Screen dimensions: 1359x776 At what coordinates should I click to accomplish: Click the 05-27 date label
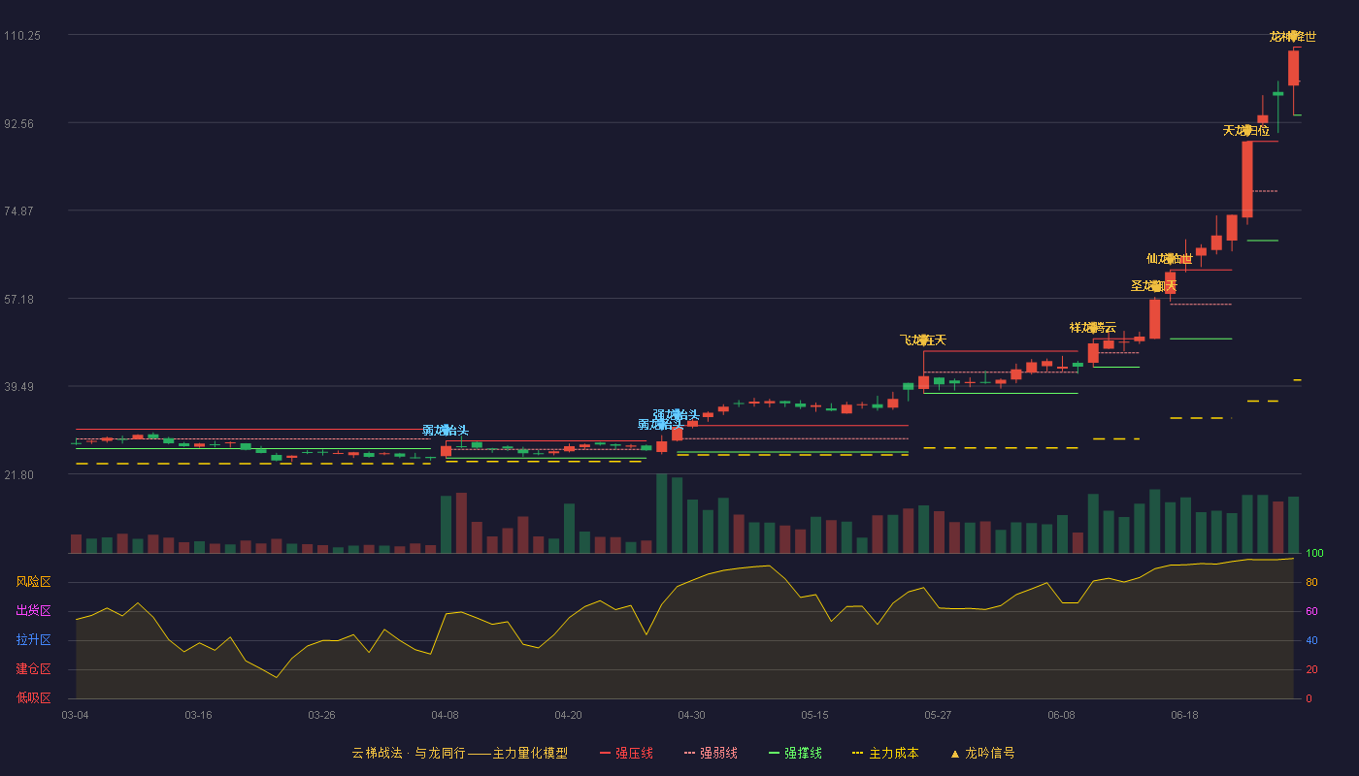(x=938, y=715)
